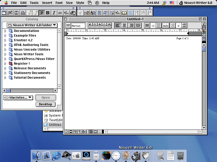The image size is (217, 162).
Task: Click the spell check abc icon in left toolbar
Action: pos(67,13)
